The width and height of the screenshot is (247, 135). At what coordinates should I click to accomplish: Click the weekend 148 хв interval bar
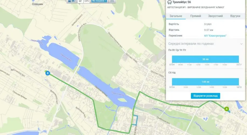click(x=205, y=82)
